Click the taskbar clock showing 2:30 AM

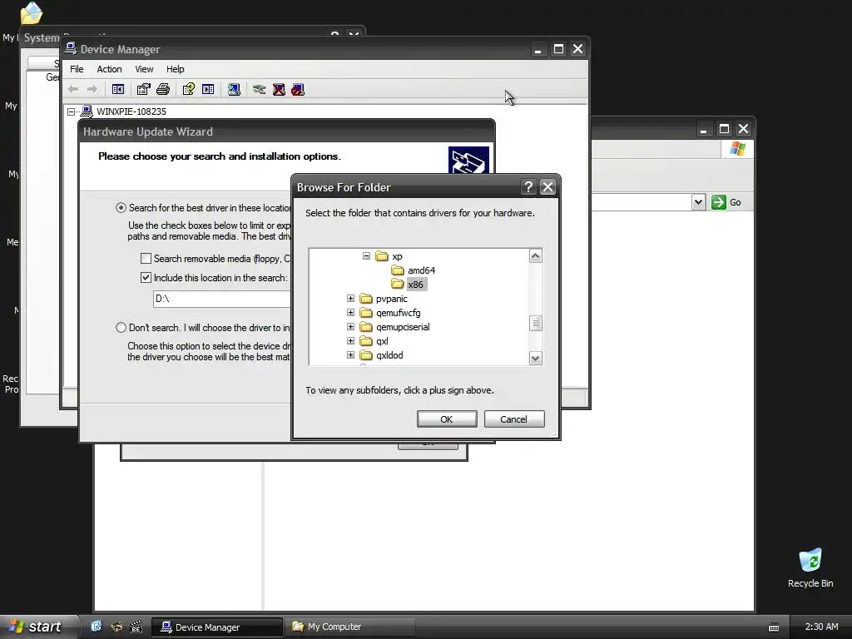pyautogui.click(x=821, y=627)
